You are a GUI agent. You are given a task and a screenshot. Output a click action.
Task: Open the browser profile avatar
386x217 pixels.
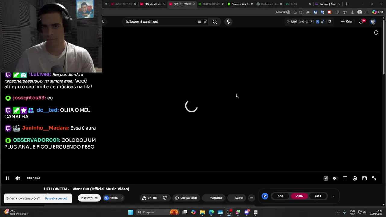pyautogui.click(x=359, y=12)
